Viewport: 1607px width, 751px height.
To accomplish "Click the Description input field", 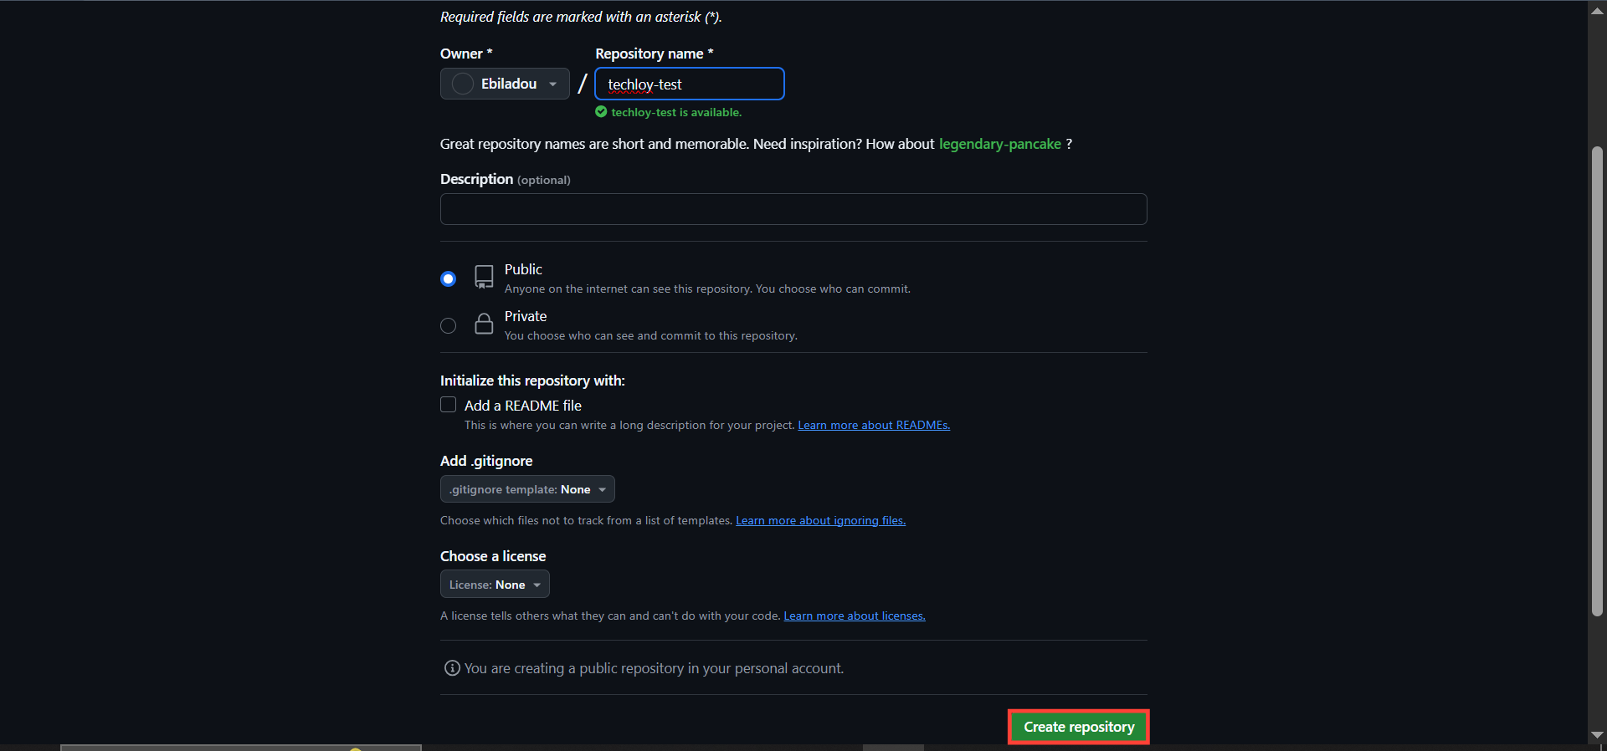I will click(793, 209).
